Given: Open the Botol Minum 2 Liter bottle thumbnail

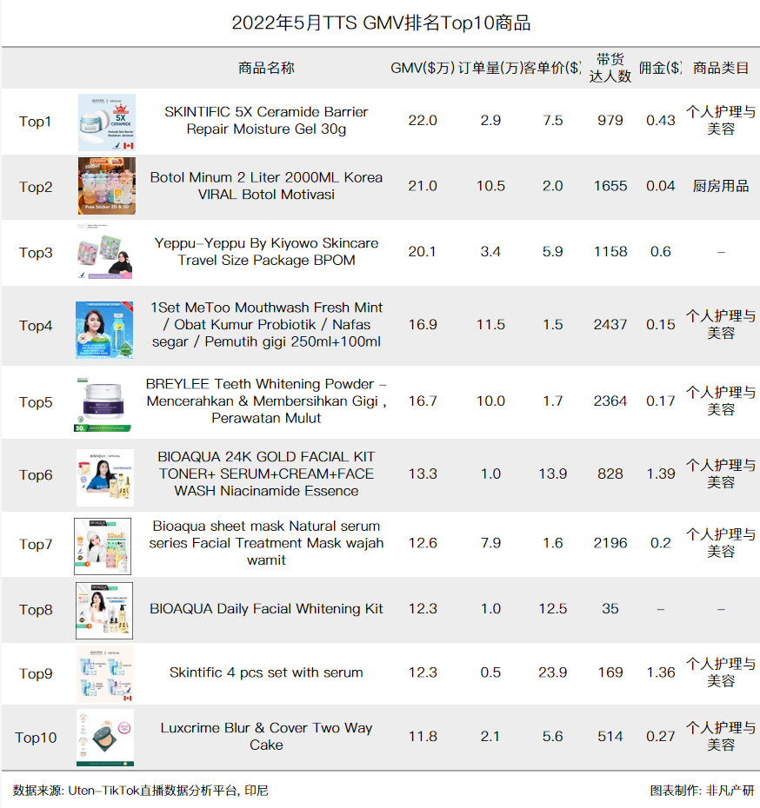Looking at the screenshot, I should [x=107, y=186].
